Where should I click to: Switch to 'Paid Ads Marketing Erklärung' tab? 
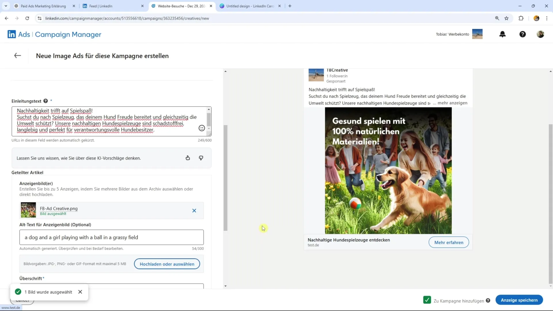pos(43,6)
